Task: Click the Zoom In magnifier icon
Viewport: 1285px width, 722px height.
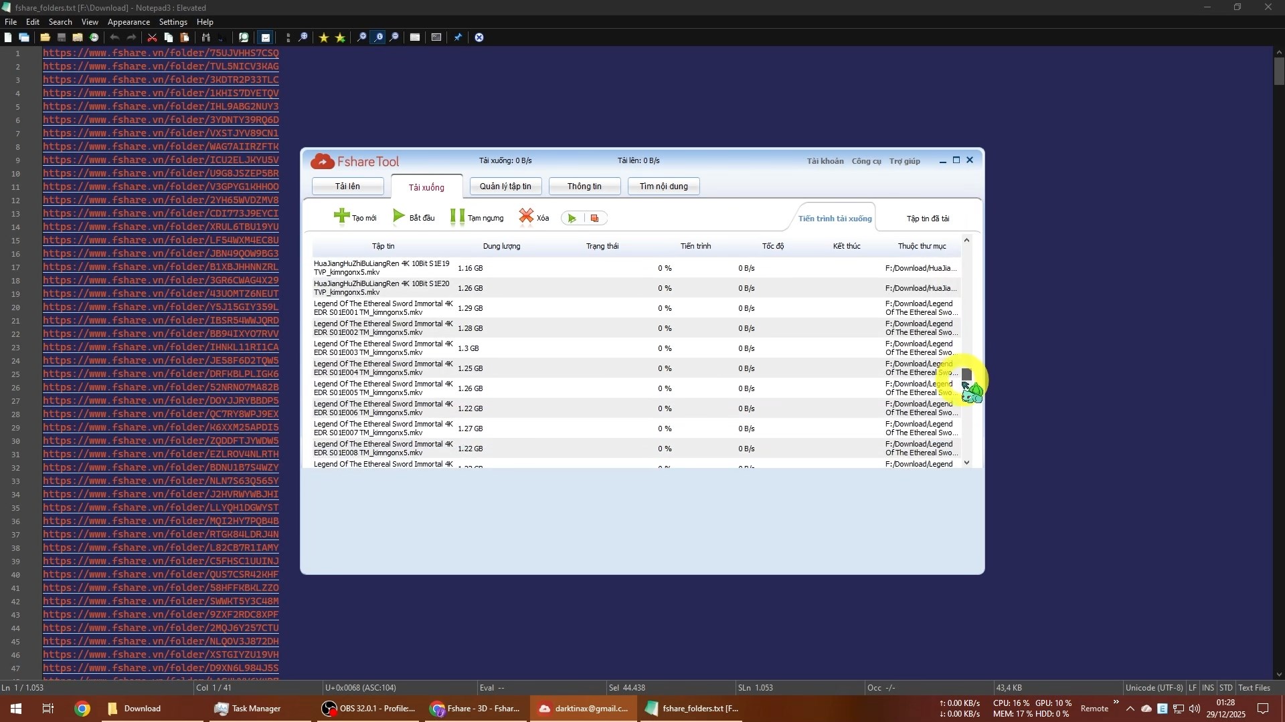Action: 361,37
